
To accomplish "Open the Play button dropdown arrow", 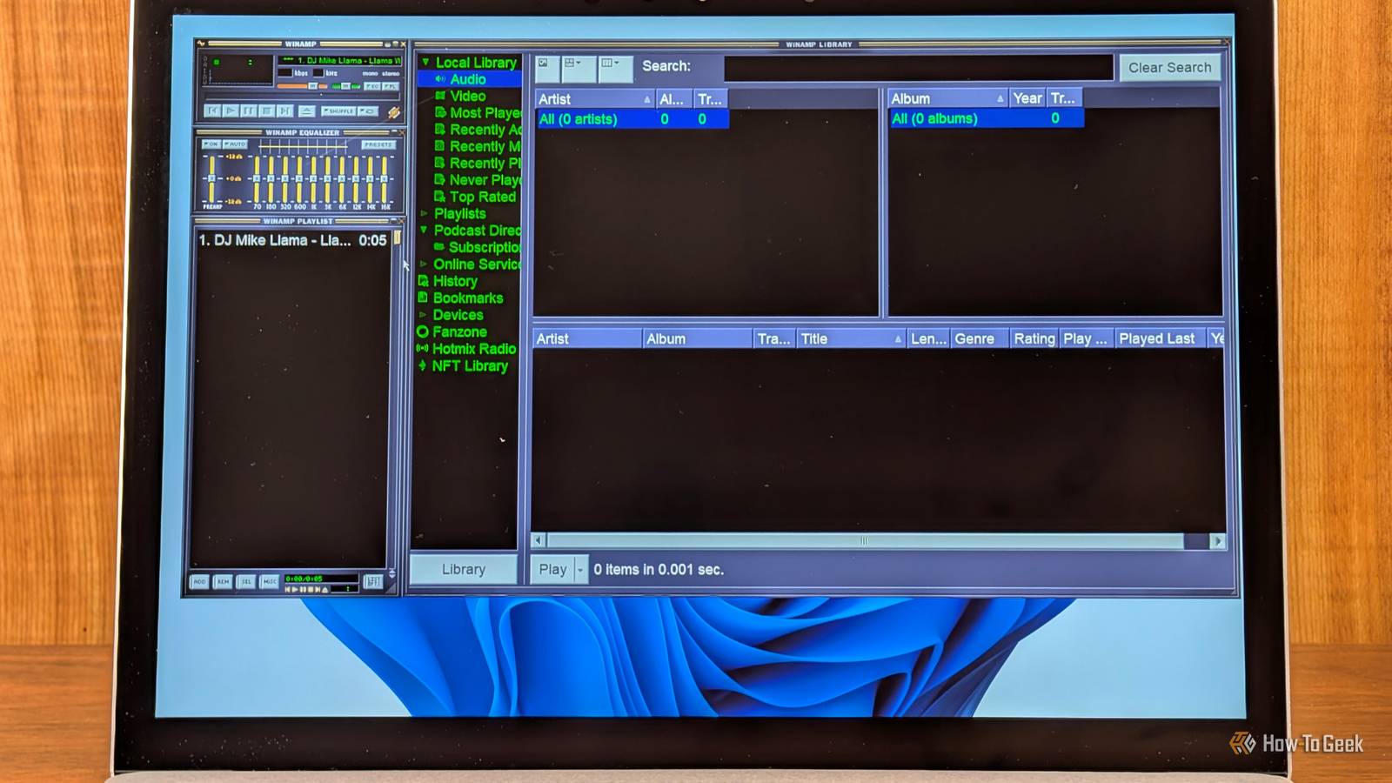I will (580, 569).
